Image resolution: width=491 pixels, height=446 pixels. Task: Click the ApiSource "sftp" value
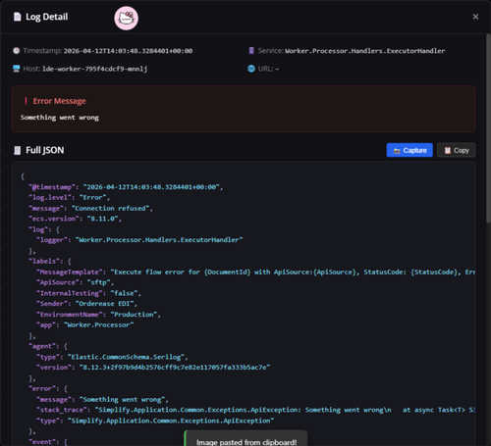[x=98, y=282]
